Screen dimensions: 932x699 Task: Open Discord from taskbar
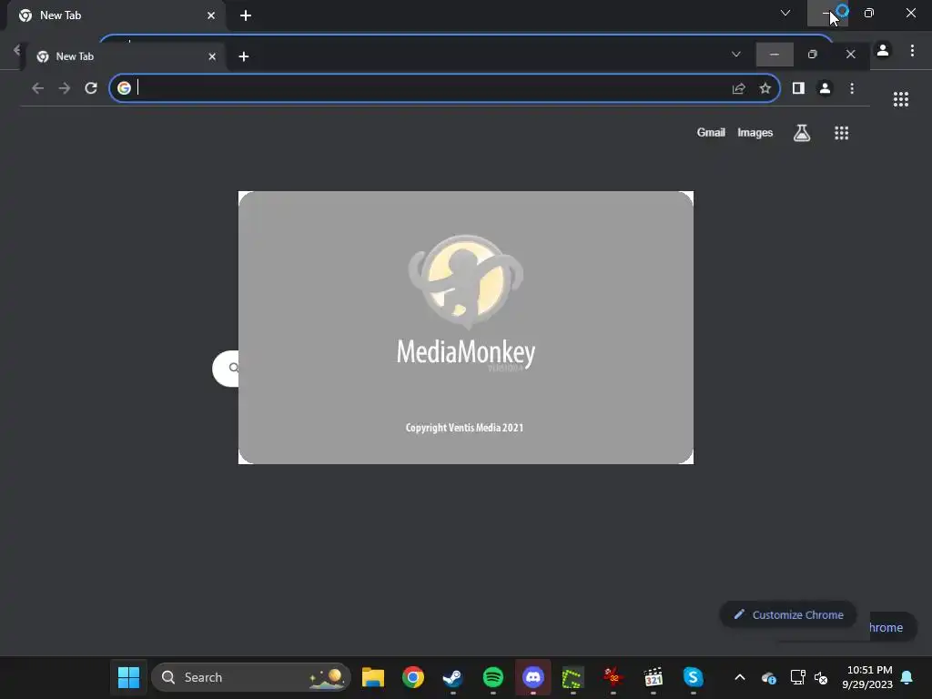coord(533,677)
